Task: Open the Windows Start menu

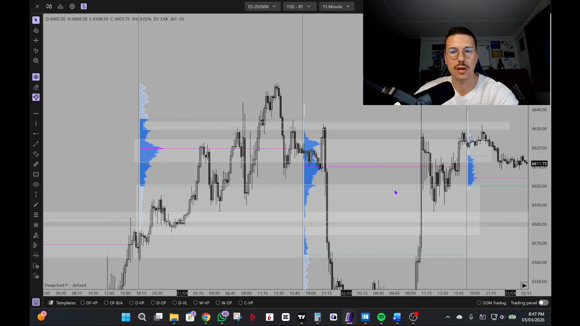Action: pos(126,317)
